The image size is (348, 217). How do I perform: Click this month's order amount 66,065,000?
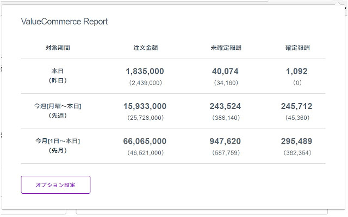145,141
